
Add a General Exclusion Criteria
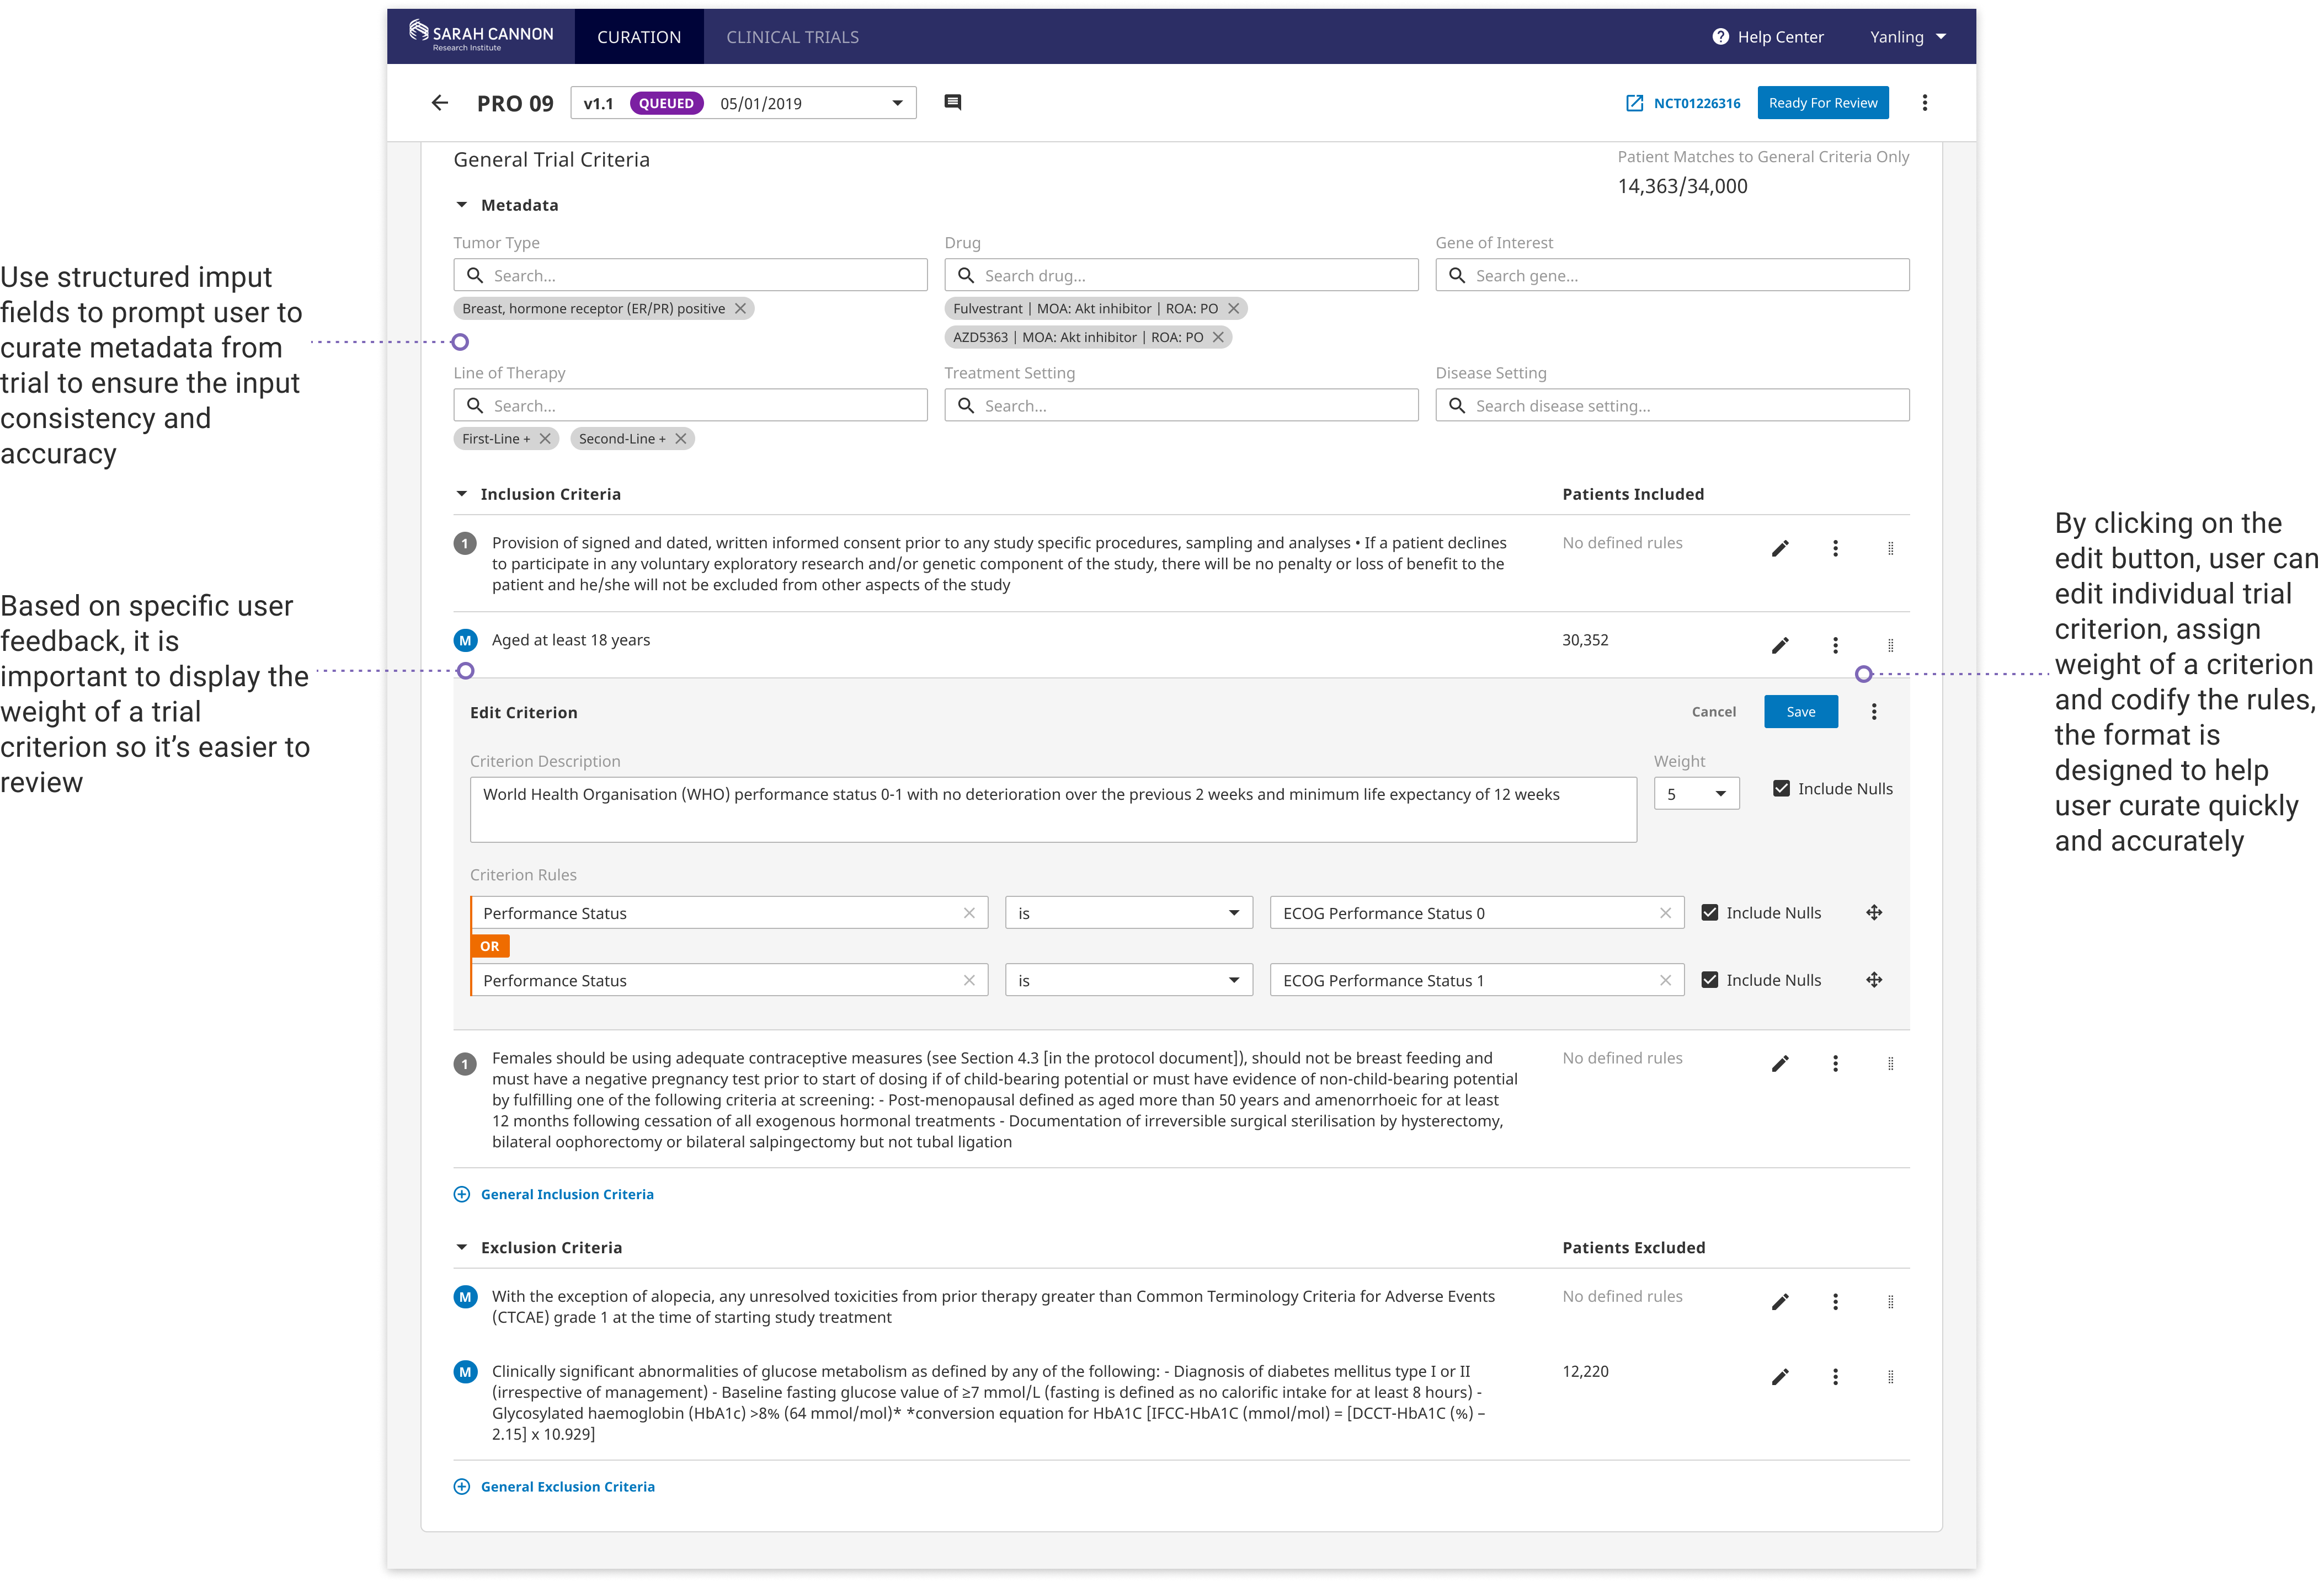(x=554, y=1486)
